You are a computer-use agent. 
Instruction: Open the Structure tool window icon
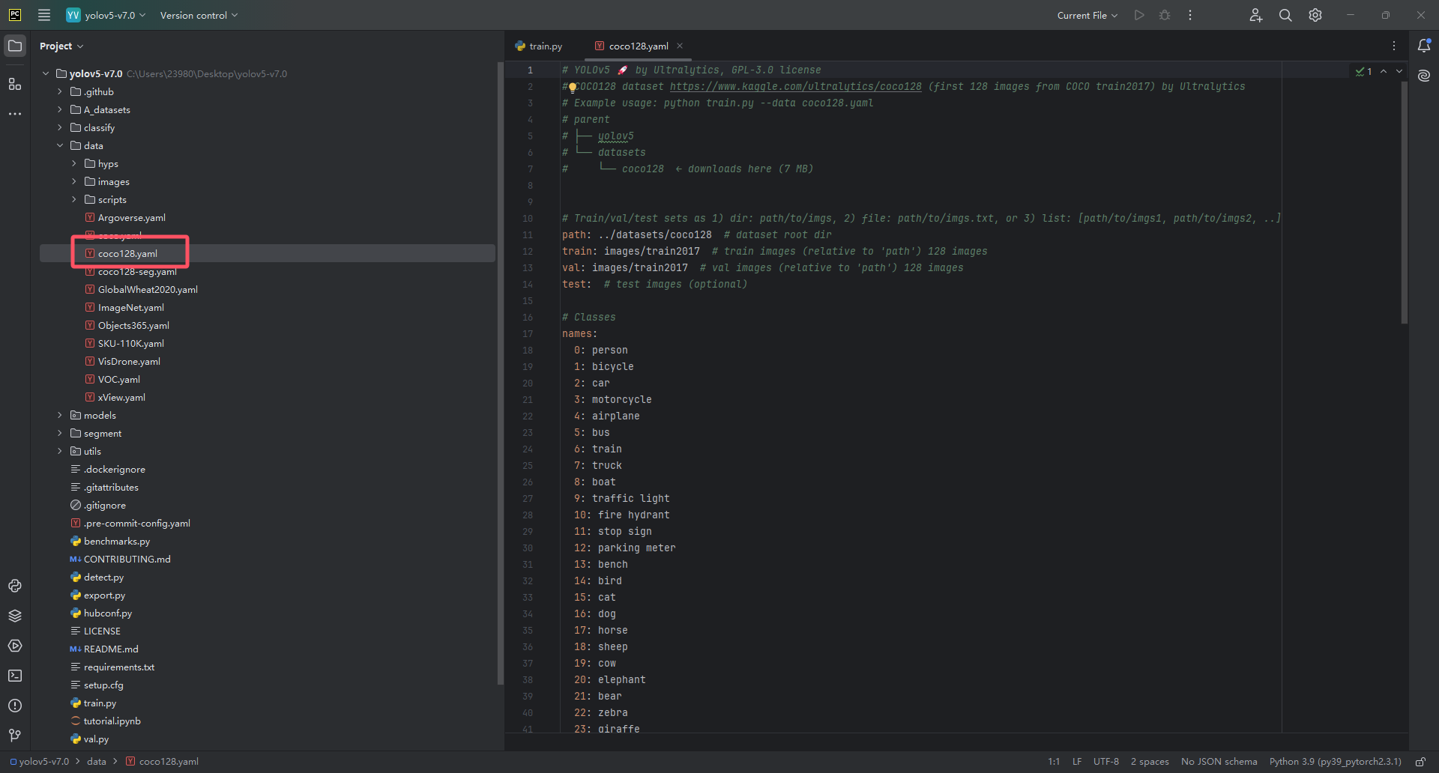[15, 84]
